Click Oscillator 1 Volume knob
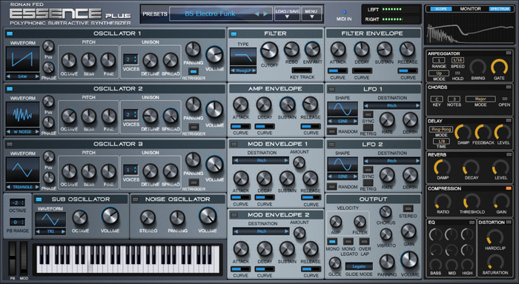 [214, 55]
